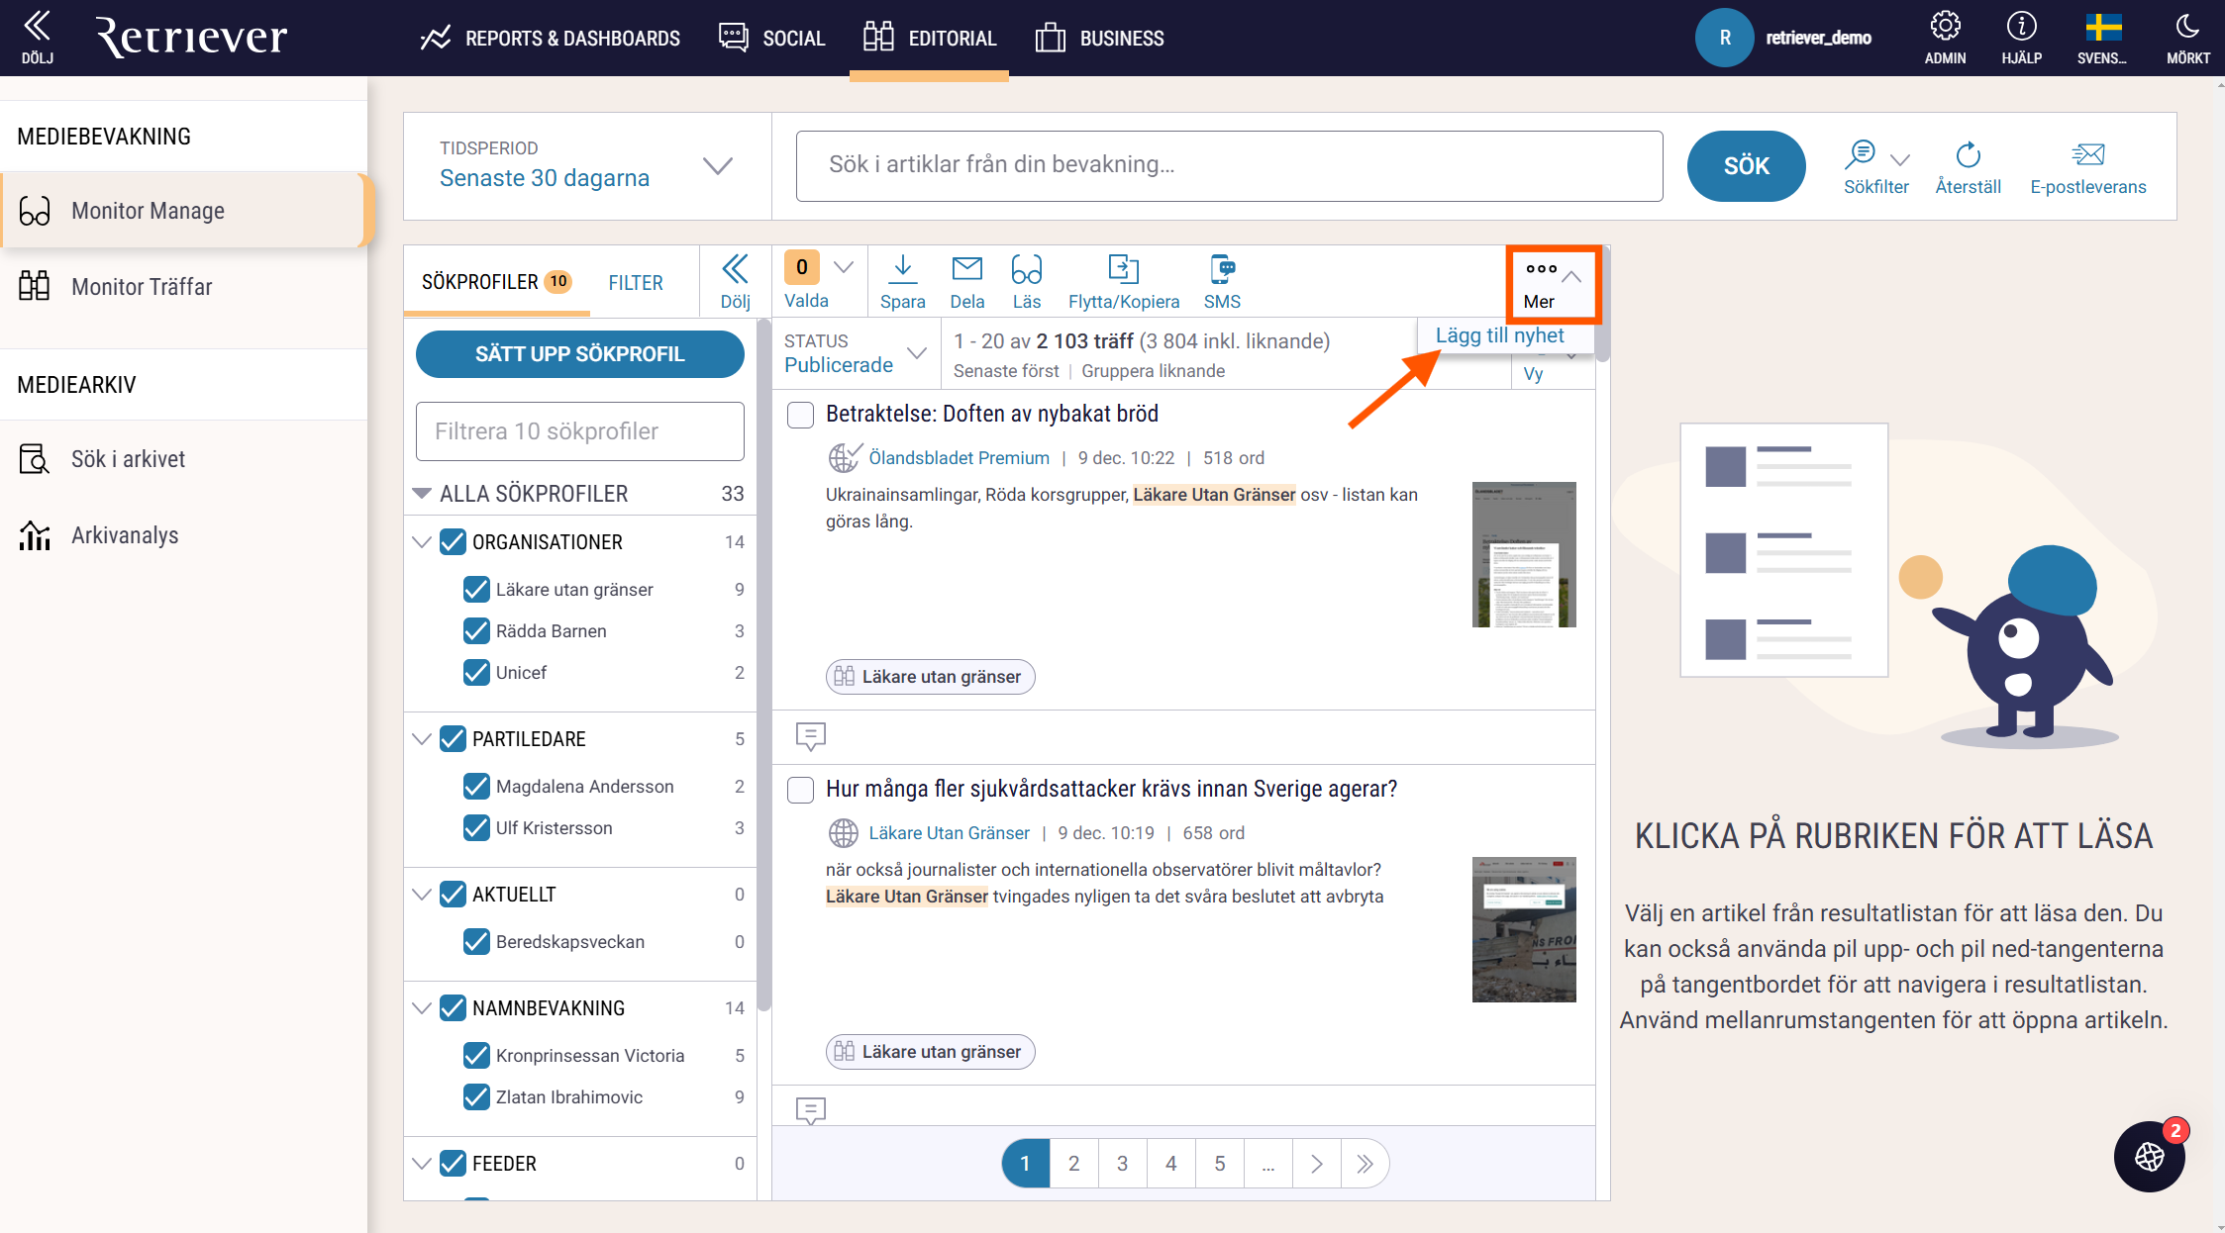Viewport: 2225px width, 1233px height.
Task: Open the STATUS Publicerade dropdown
Action: (856, 353)
